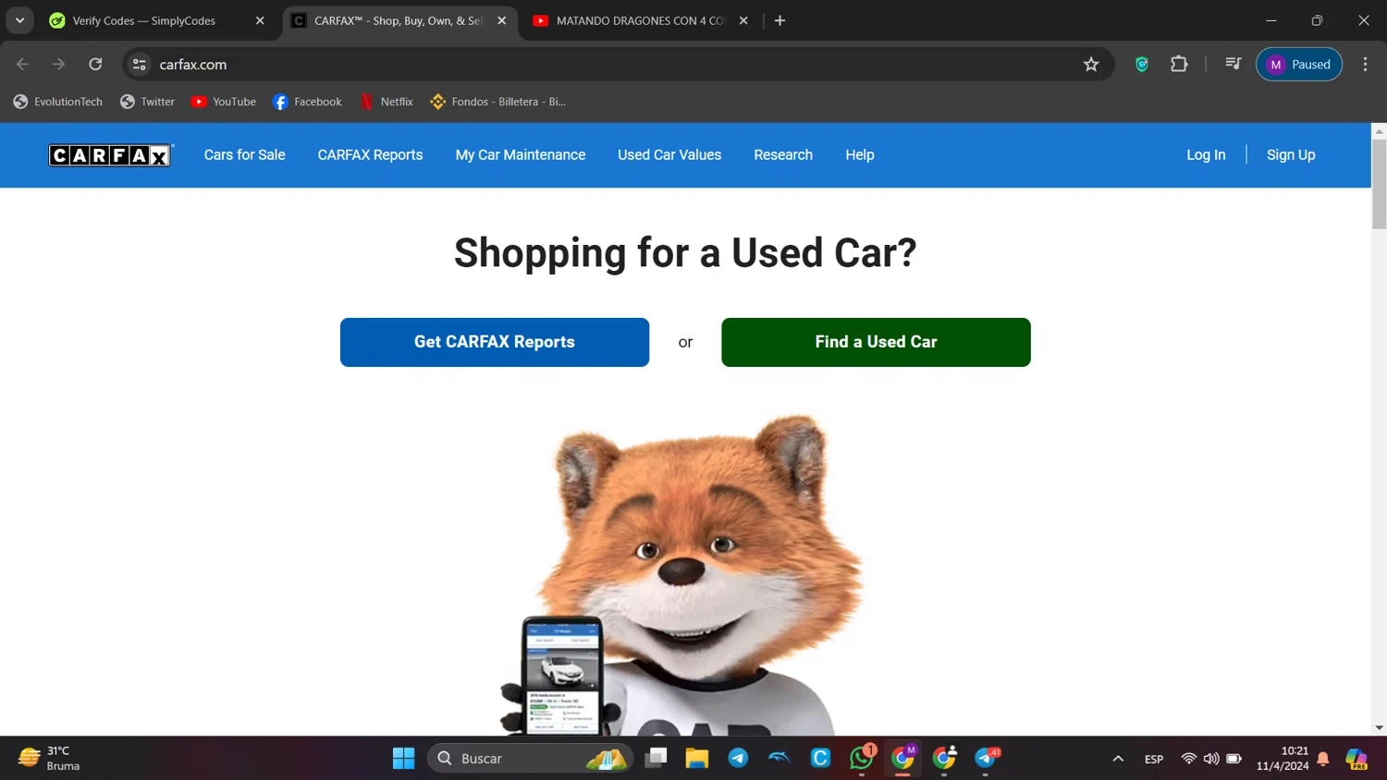
Task: Open the Windows Start menu
Action: 404,758
